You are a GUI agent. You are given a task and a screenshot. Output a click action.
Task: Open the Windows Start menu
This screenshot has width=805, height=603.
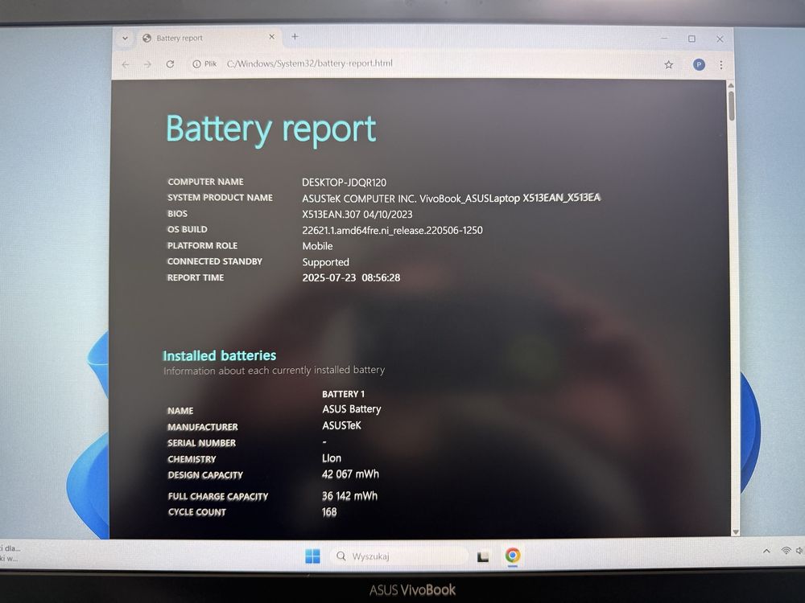click(x=312, y=556)
